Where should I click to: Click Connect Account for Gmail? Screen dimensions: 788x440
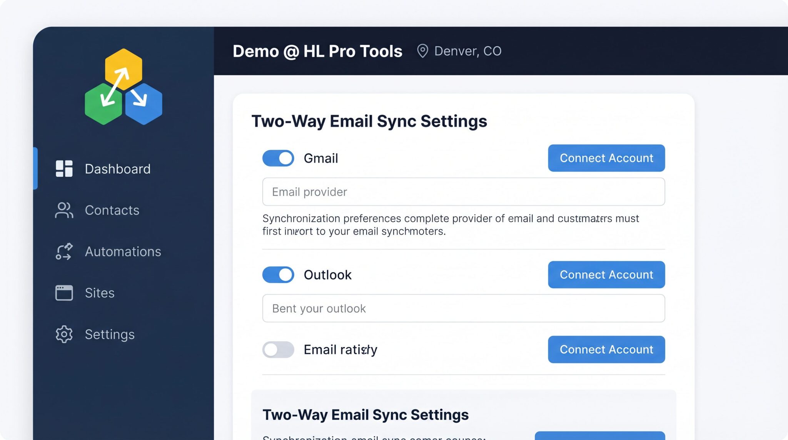click(x=606, y=158)
